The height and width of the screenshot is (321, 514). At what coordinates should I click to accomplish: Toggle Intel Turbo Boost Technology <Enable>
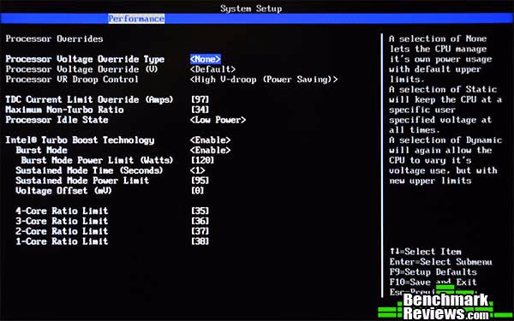click(x=210, y=140)
